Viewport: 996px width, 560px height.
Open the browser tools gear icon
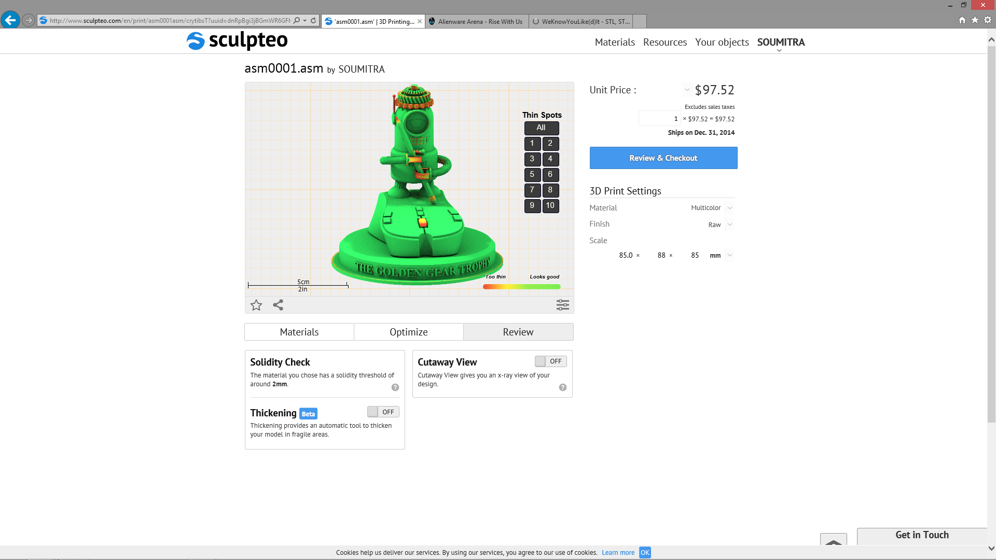coord(988,20)
